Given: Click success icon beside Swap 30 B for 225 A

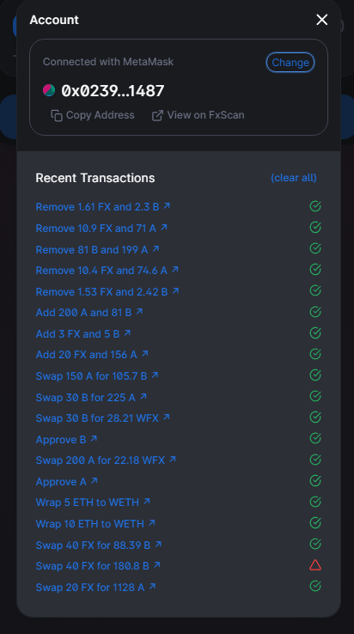Looking at the screenshot, I should click(315, 396).
